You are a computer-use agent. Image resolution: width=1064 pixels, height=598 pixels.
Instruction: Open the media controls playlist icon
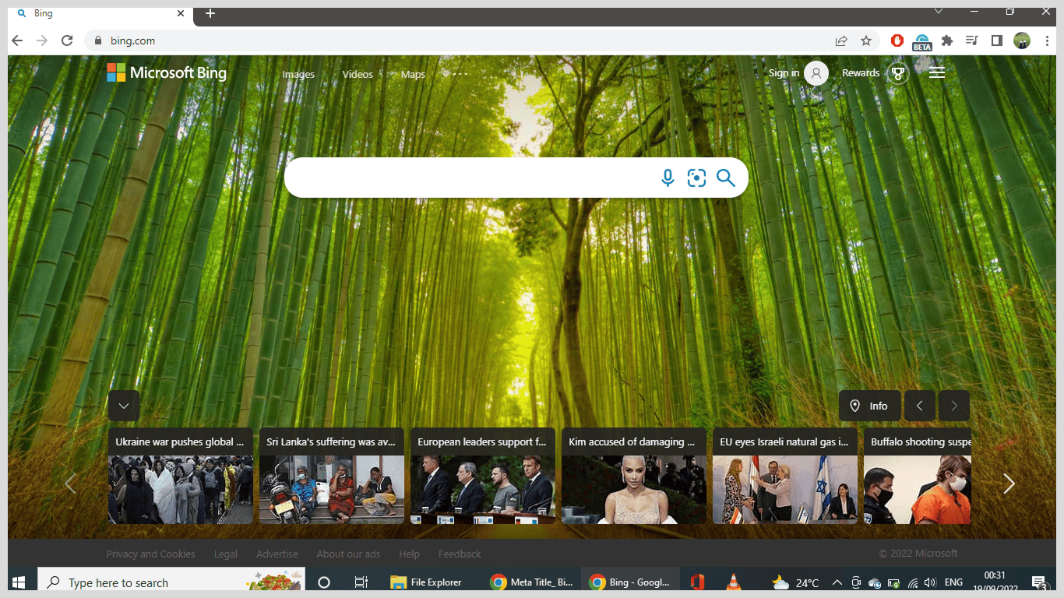971,40
